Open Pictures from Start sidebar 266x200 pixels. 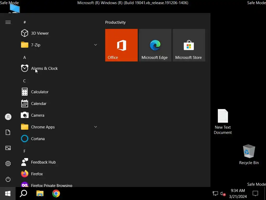tap(8, 148)
